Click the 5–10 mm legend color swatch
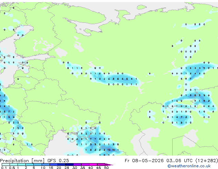 pos(37,165)
